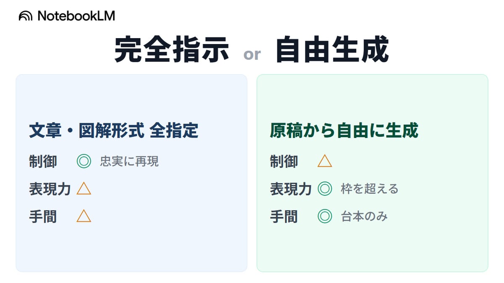
Task: Click the NotebookLM brand text
Action: (x=76, y=16)
